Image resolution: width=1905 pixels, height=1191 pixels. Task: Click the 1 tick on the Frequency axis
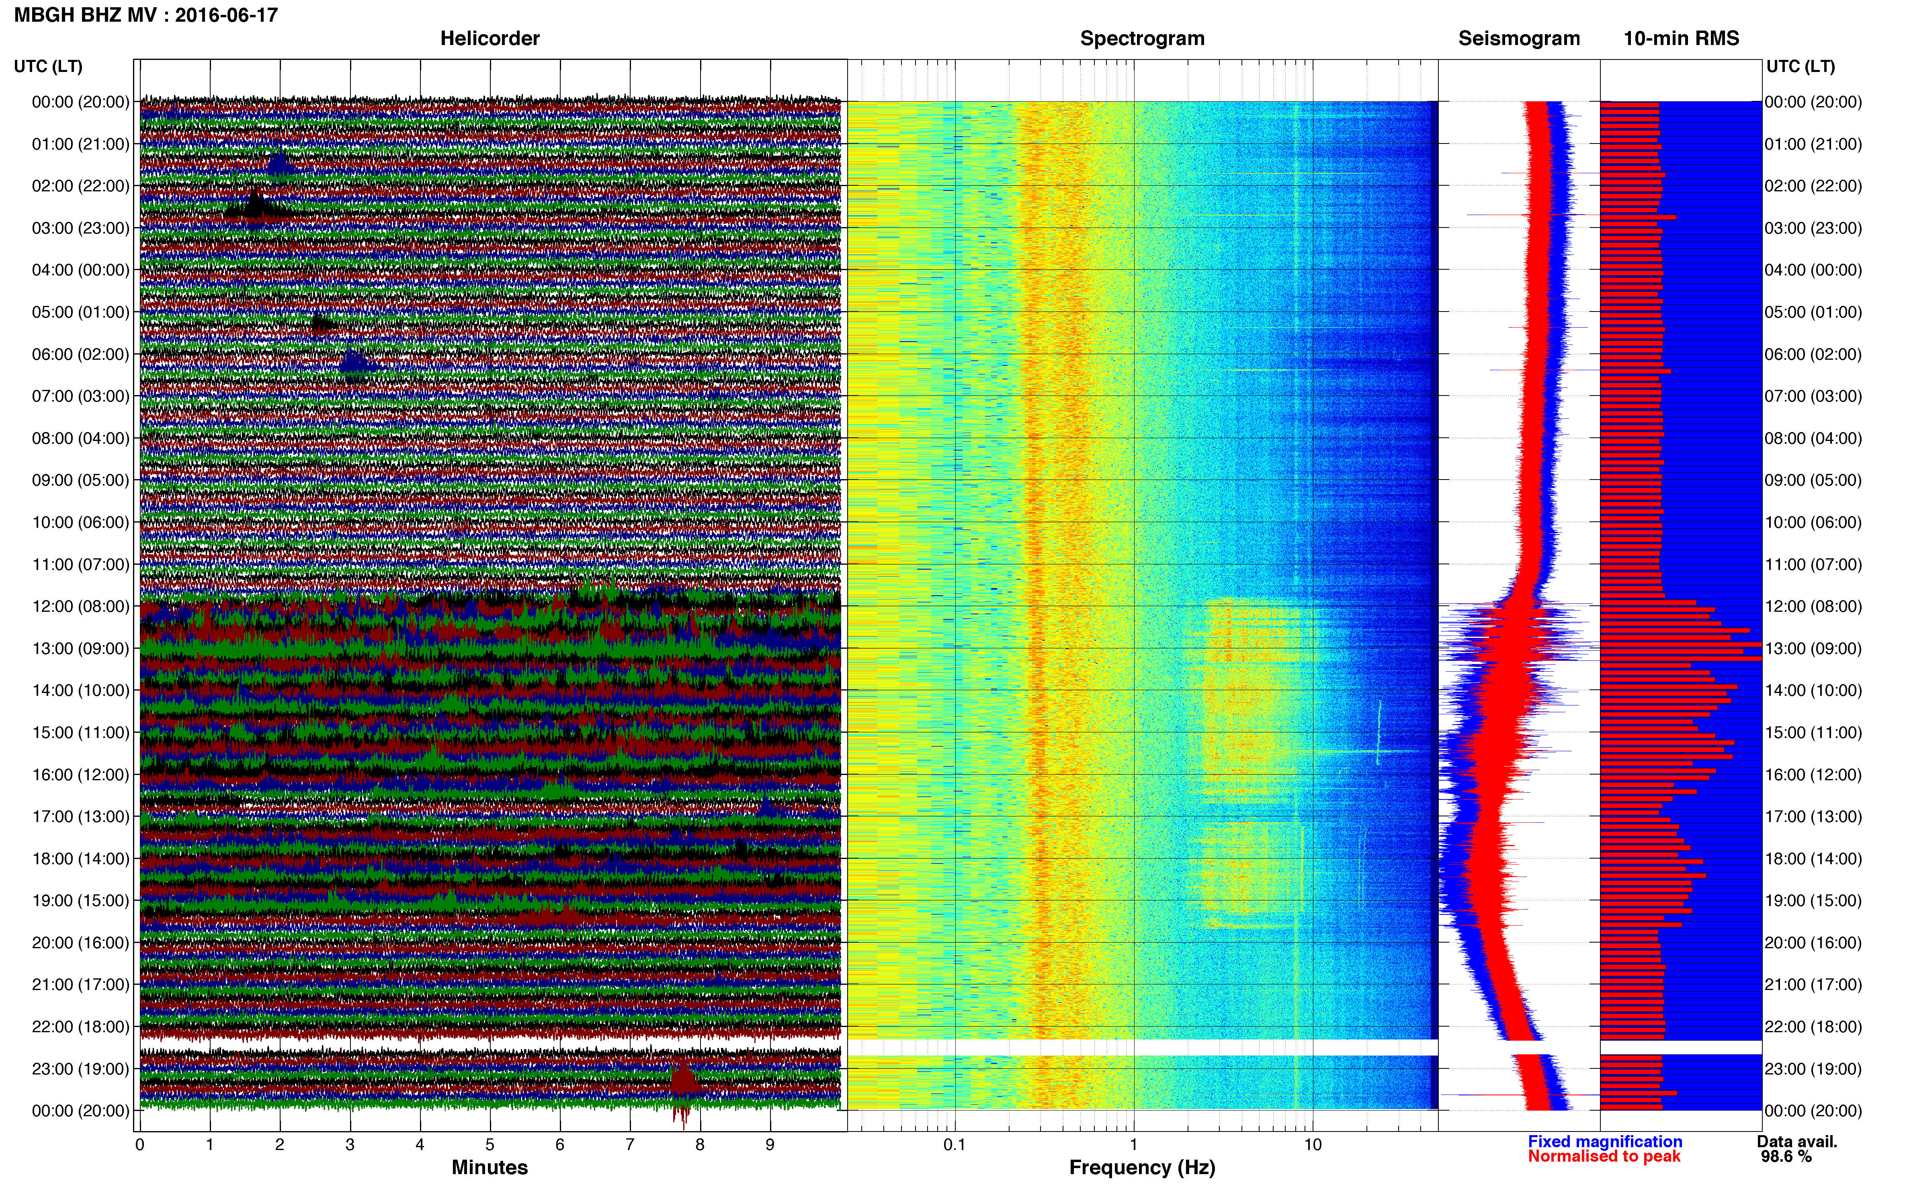coord(1134,1145)
